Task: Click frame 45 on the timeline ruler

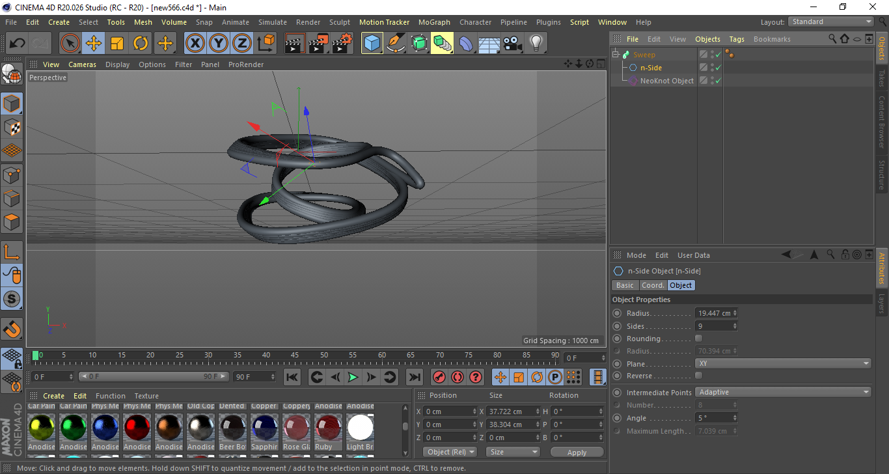Action: click(x=295, y=355)
